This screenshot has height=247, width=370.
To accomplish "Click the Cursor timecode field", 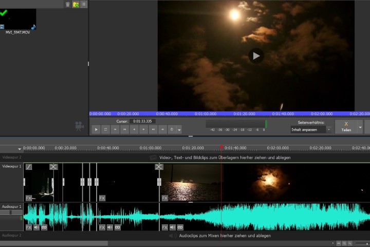I will pos(141,121).
